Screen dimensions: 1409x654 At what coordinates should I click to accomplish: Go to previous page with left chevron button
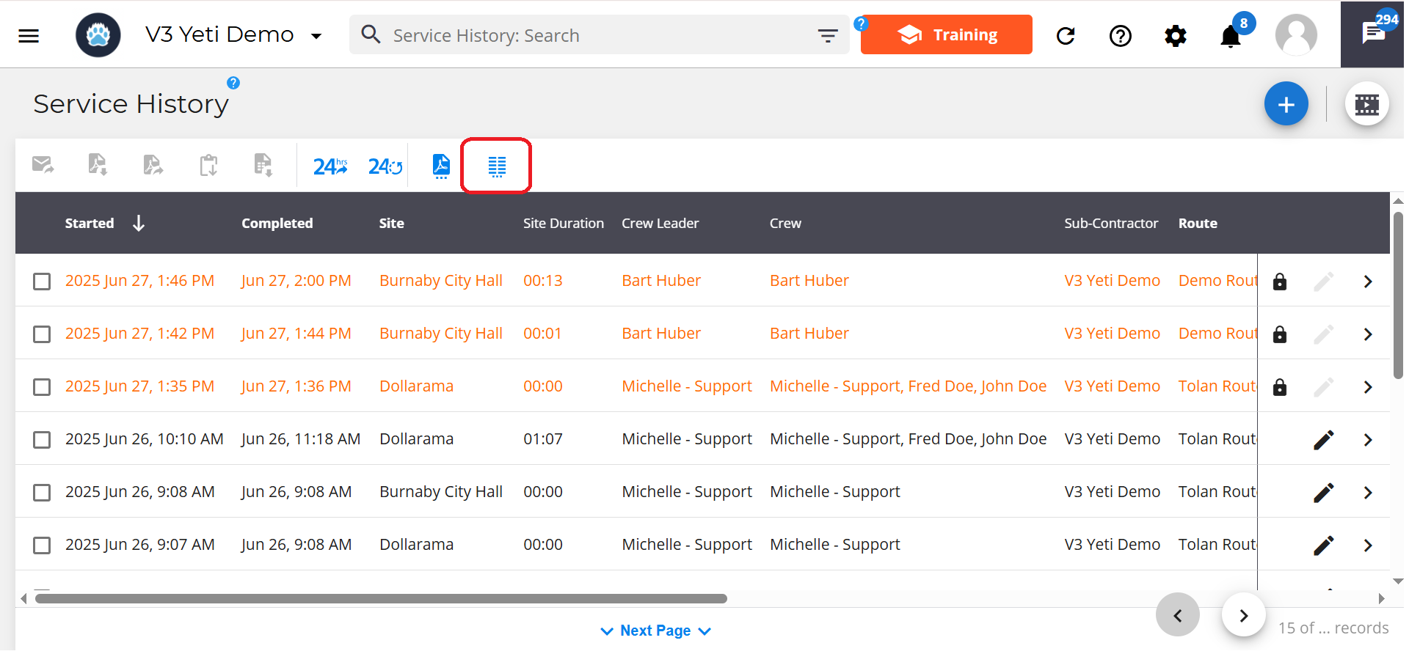pos(1178,615)
